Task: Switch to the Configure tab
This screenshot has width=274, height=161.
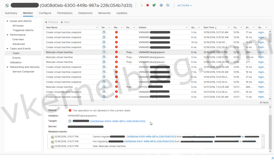Action: 45,13
